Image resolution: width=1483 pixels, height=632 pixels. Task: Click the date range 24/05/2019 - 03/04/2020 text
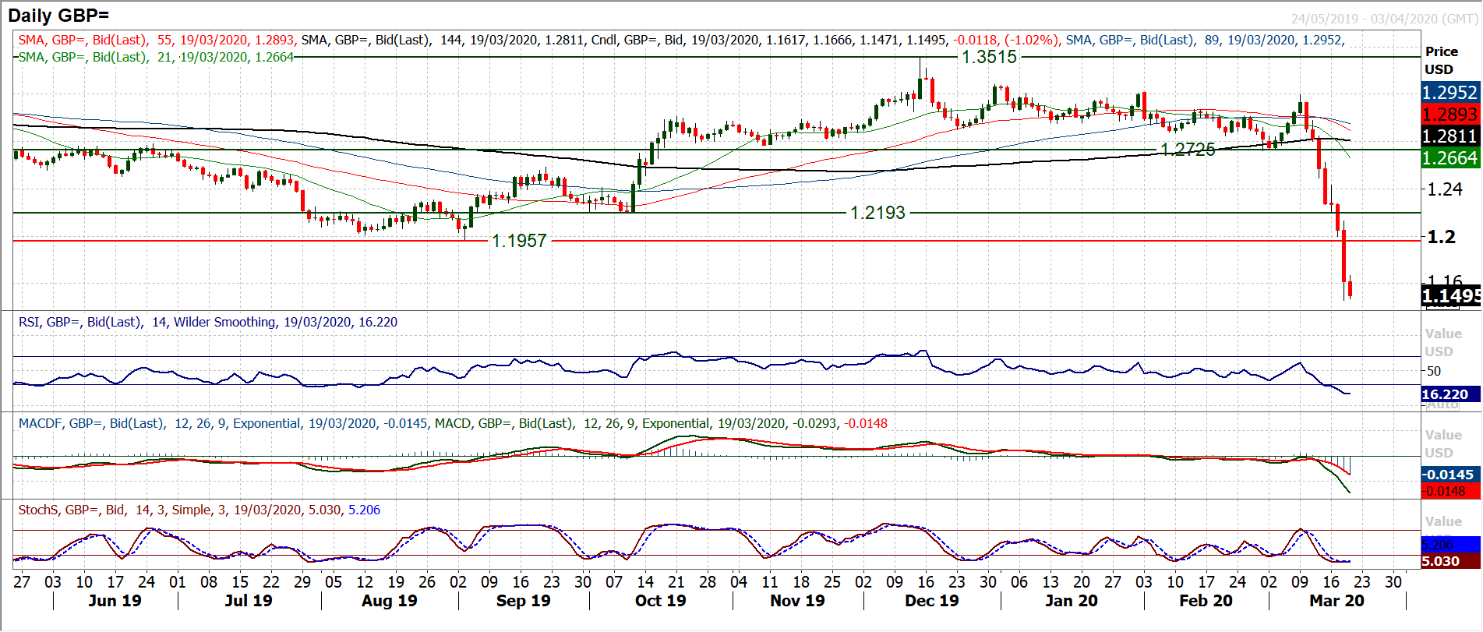point(1384,19)
